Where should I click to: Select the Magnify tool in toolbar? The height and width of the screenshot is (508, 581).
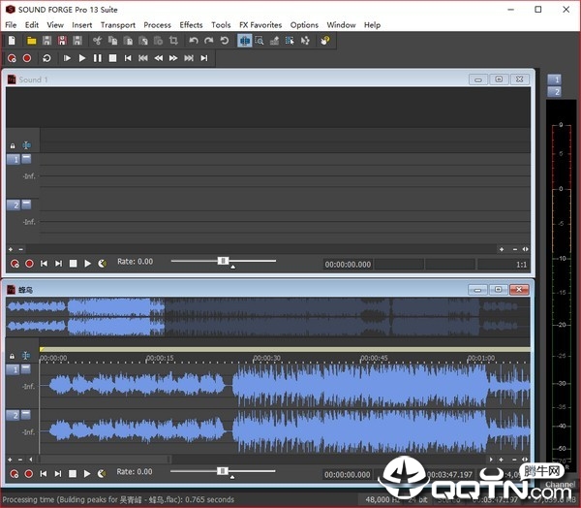(260, 41)
